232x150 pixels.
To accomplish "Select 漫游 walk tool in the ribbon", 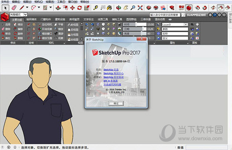I will pos(59,34).
